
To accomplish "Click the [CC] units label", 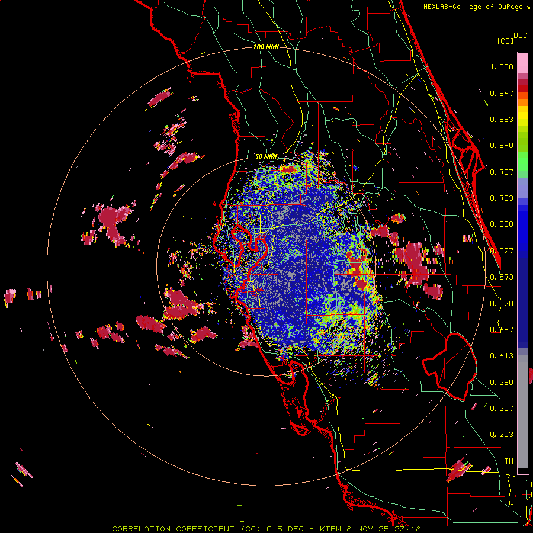I will point(505,41).
